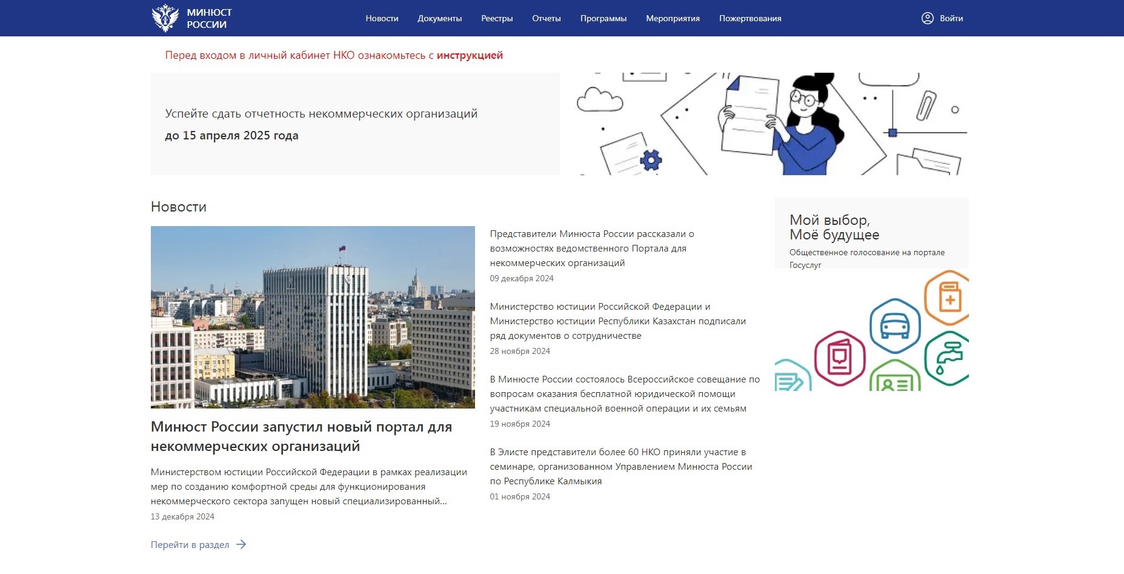Open the Отчеты navigation item
The width and height of the screenshot is (1124, 574).
point(546,18)
